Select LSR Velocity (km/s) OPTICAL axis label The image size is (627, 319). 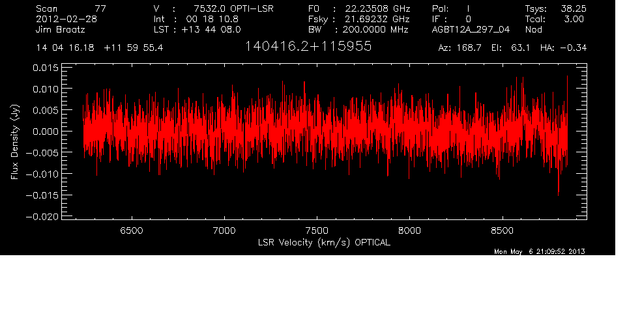point(324,243)
